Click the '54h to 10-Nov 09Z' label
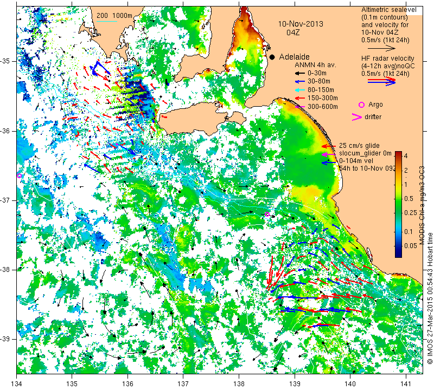The height and width of the screenshot is (390, 434). (x=368, y=168)
